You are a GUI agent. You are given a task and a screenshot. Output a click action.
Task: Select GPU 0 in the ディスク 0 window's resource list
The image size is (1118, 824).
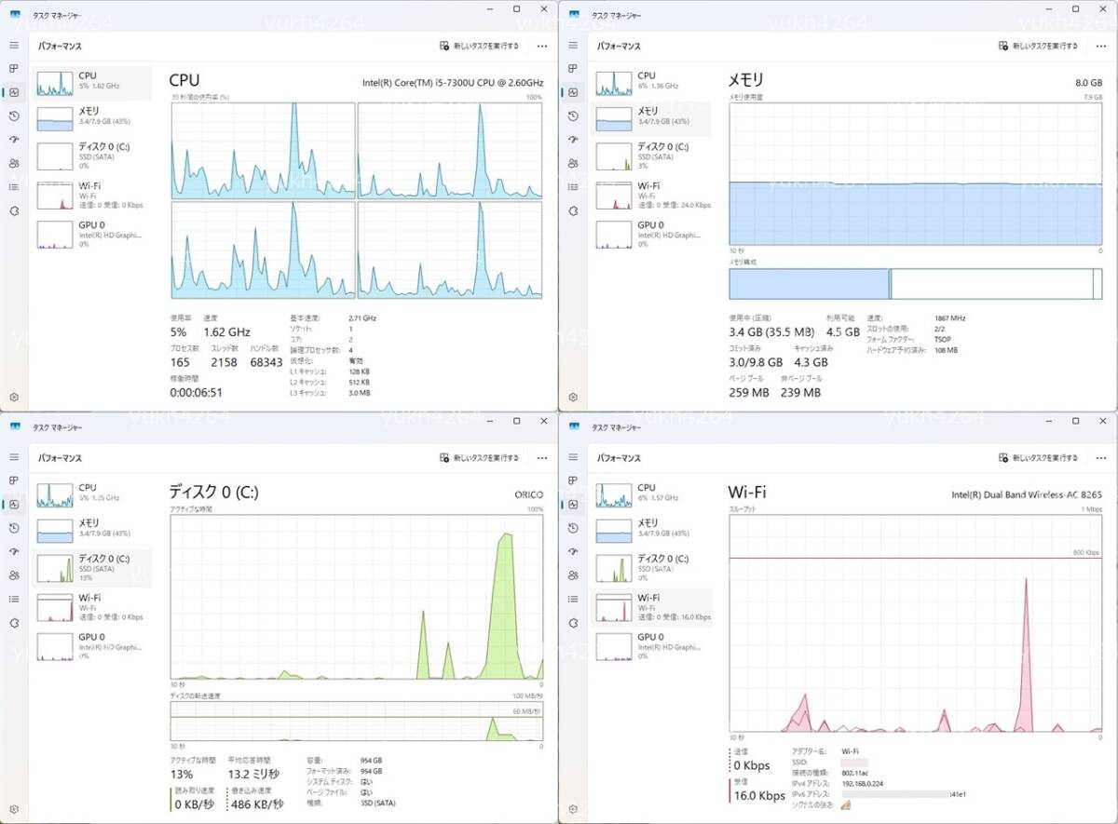pyautogui.click(x=92, y=645)
